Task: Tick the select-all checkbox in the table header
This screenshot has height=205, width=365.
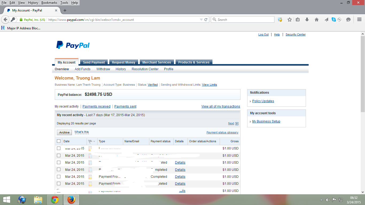Action: pos(59,141)
